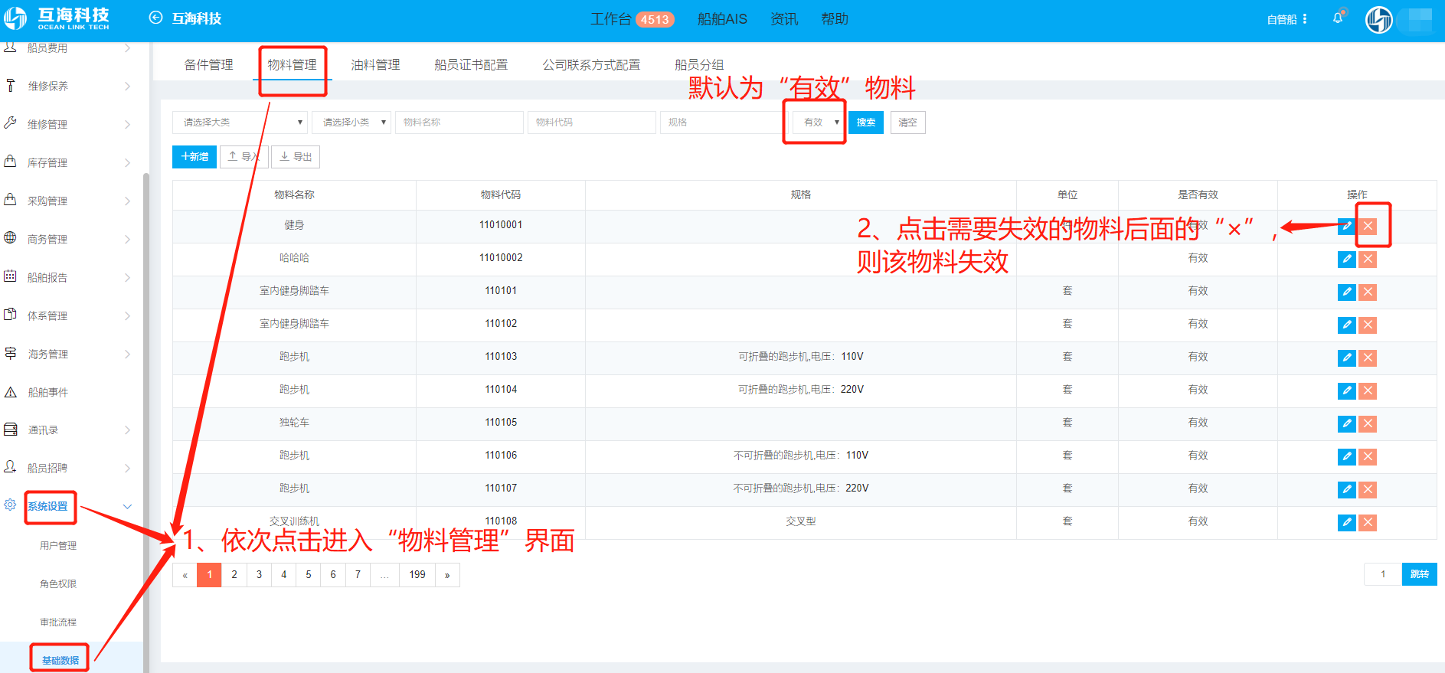Viewport: 1445px width, 673px height.
Task: Switch to the 物料管理 tab
Action: pos(293,64)
